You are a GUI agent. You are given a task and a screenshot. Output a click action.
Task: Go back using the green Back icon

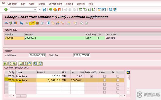pos(51,10)
